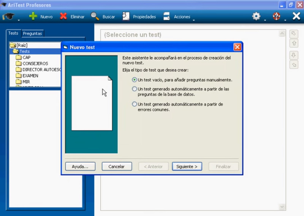The height and width of the screenshot is (216, 304).
Task: Select the empty test radio option
Action: pyautogui.click(x=135, y=80)
